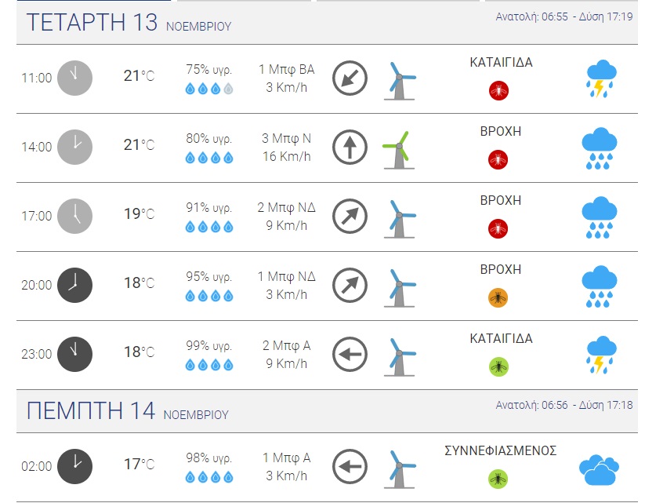
Task: Click the southwest wind arrow icon at 17:00
Action: click(x=350, y=217)
